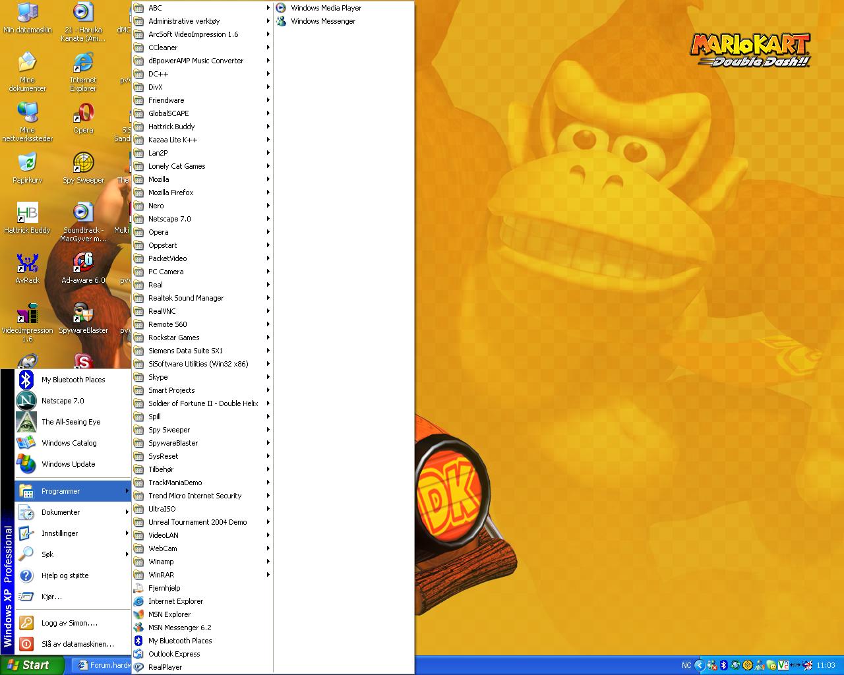Open the Realtek Sound Manager folder
Screen dimensions: 844x675
tap(202, 298)
